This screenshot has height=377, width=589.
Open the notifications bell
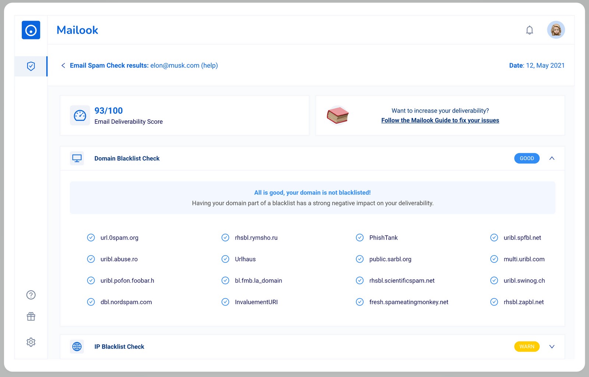point(529,30)
